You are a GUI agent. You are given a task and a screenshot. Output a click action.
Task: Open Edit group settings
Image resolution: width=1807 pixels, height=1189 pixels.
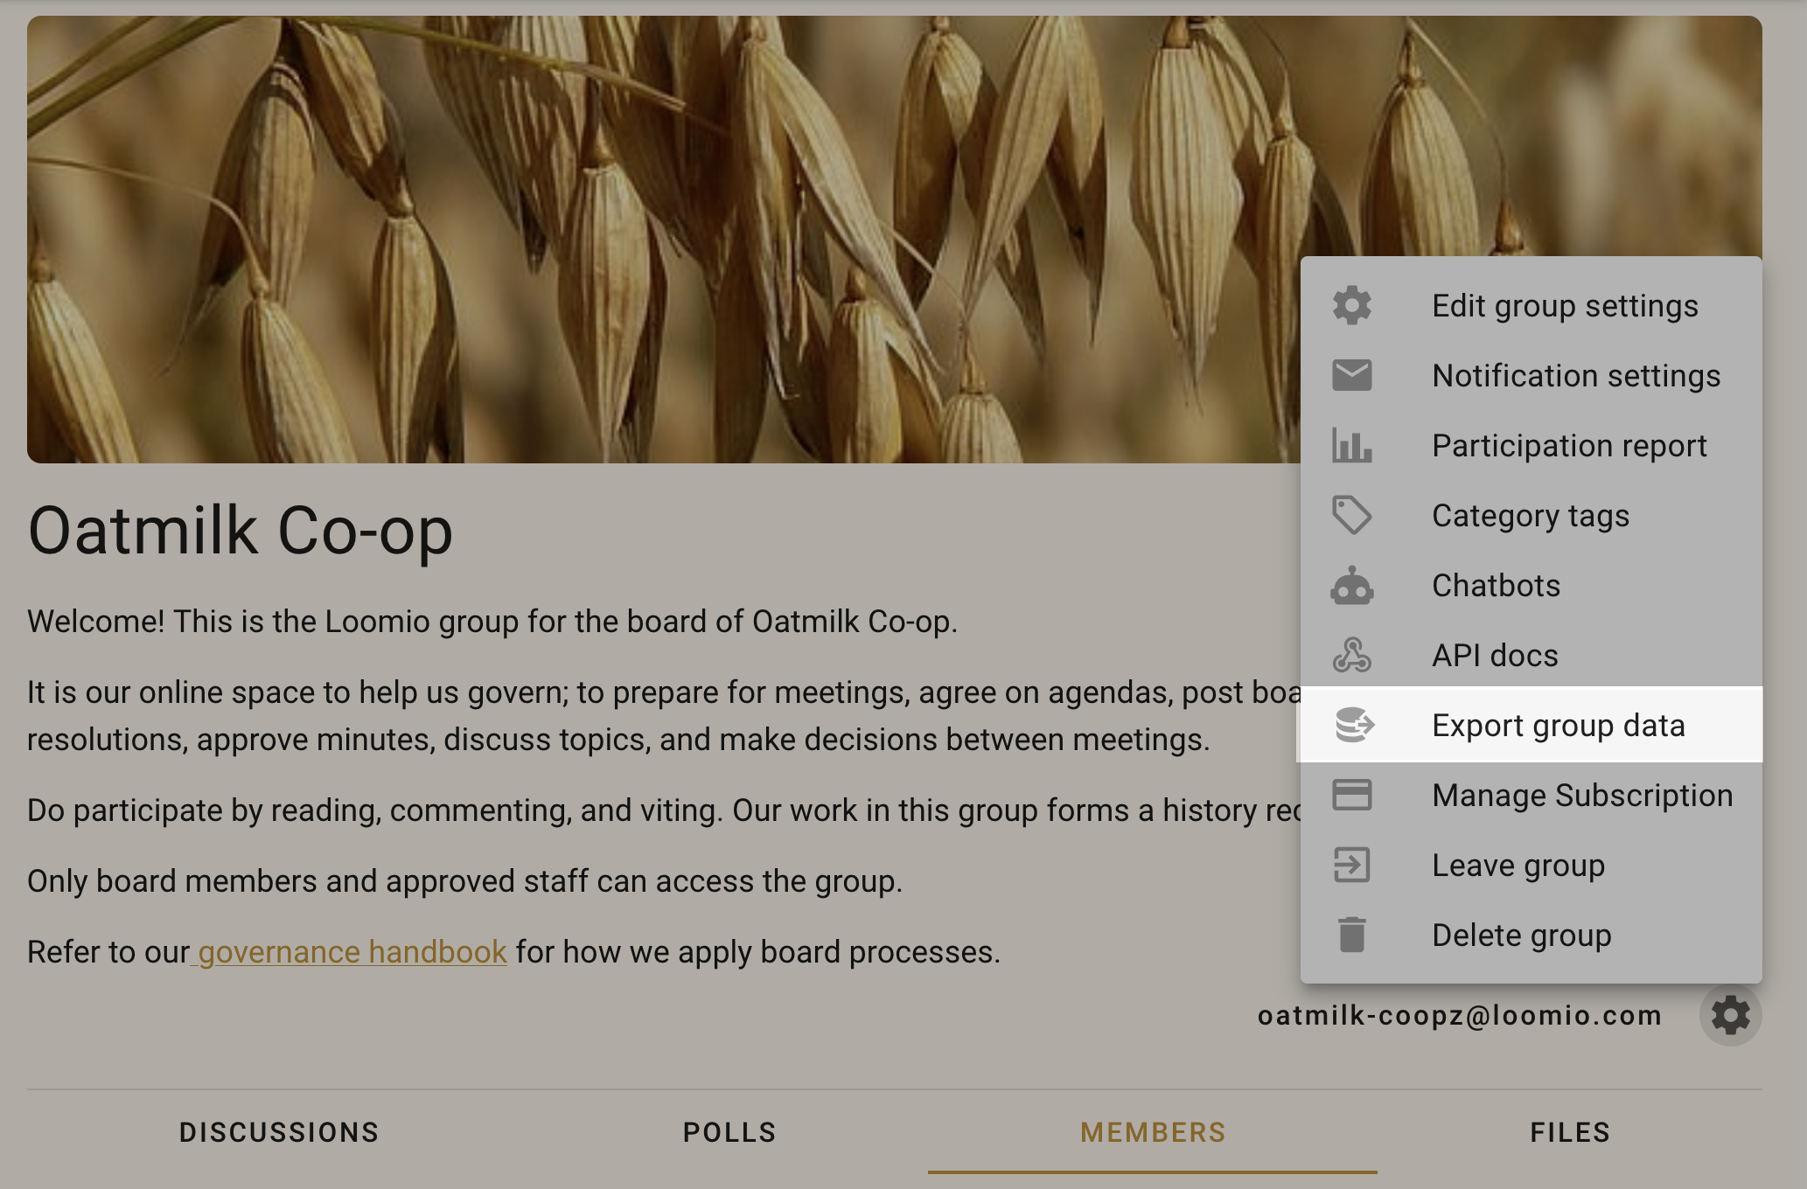point(1531,305)
